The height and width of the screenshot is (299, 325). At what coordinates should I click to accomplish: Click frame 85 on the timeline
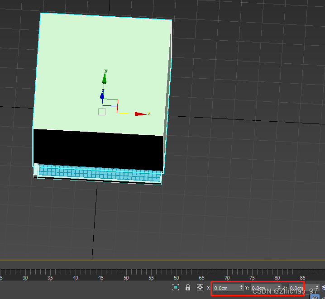pyautogui.click(x=302, y=278)
